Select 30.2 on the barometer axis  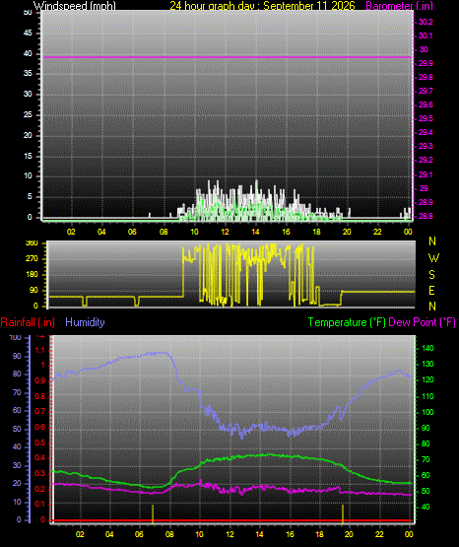click(426, 22)
